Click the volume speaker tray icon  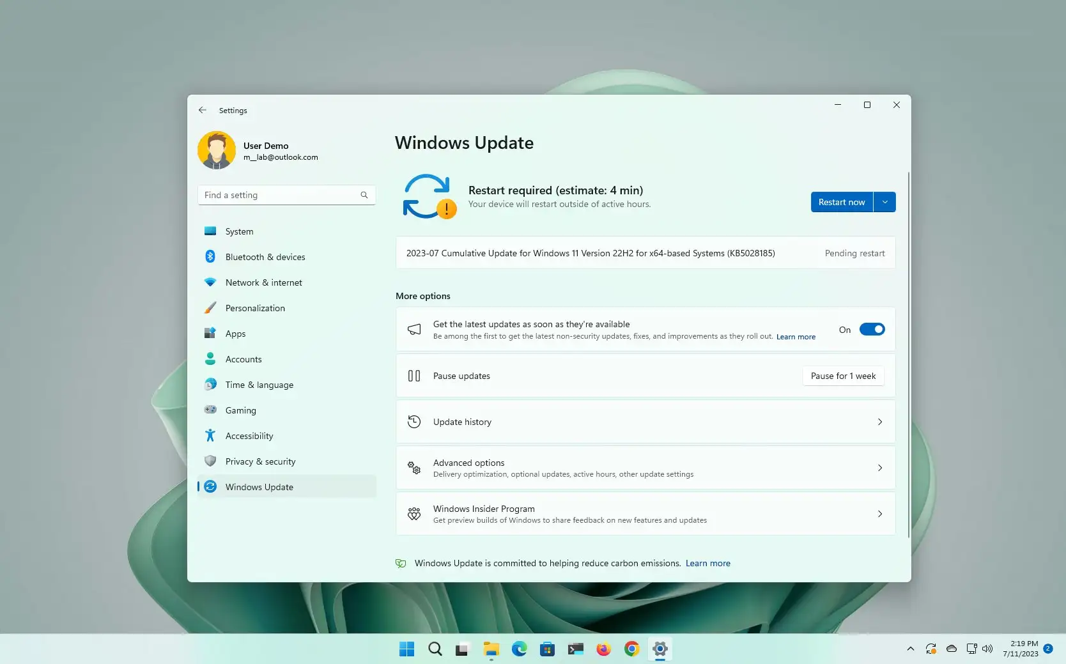coord(987,649)
